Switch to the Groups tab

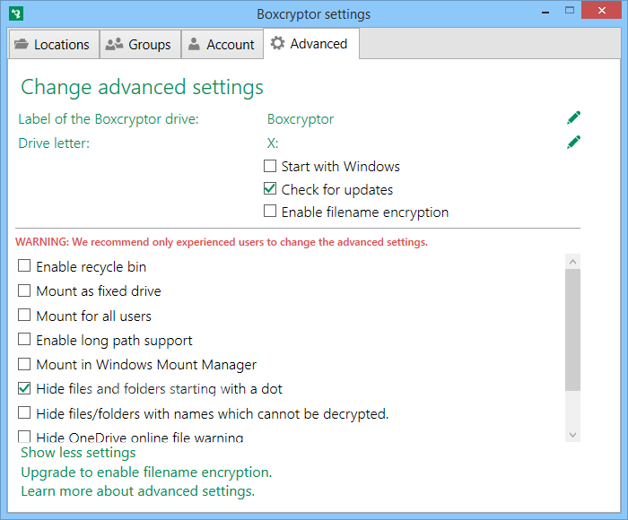tap(139, 44)
